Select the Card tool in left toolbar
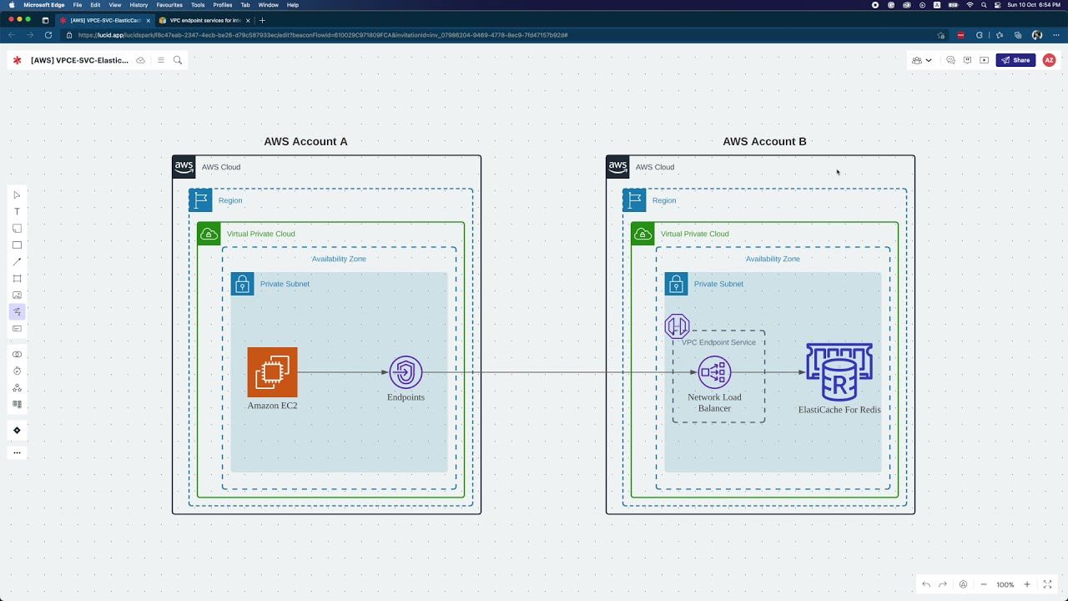 click(17, 328)
